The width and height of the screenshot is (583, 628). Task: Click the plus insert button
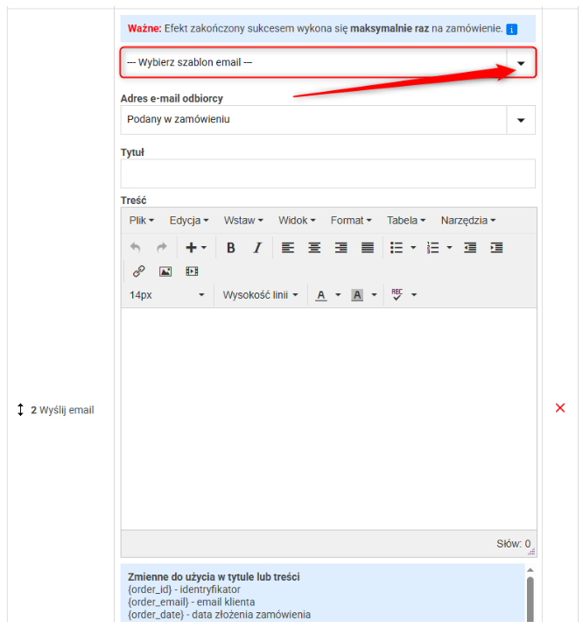(192, 248)
